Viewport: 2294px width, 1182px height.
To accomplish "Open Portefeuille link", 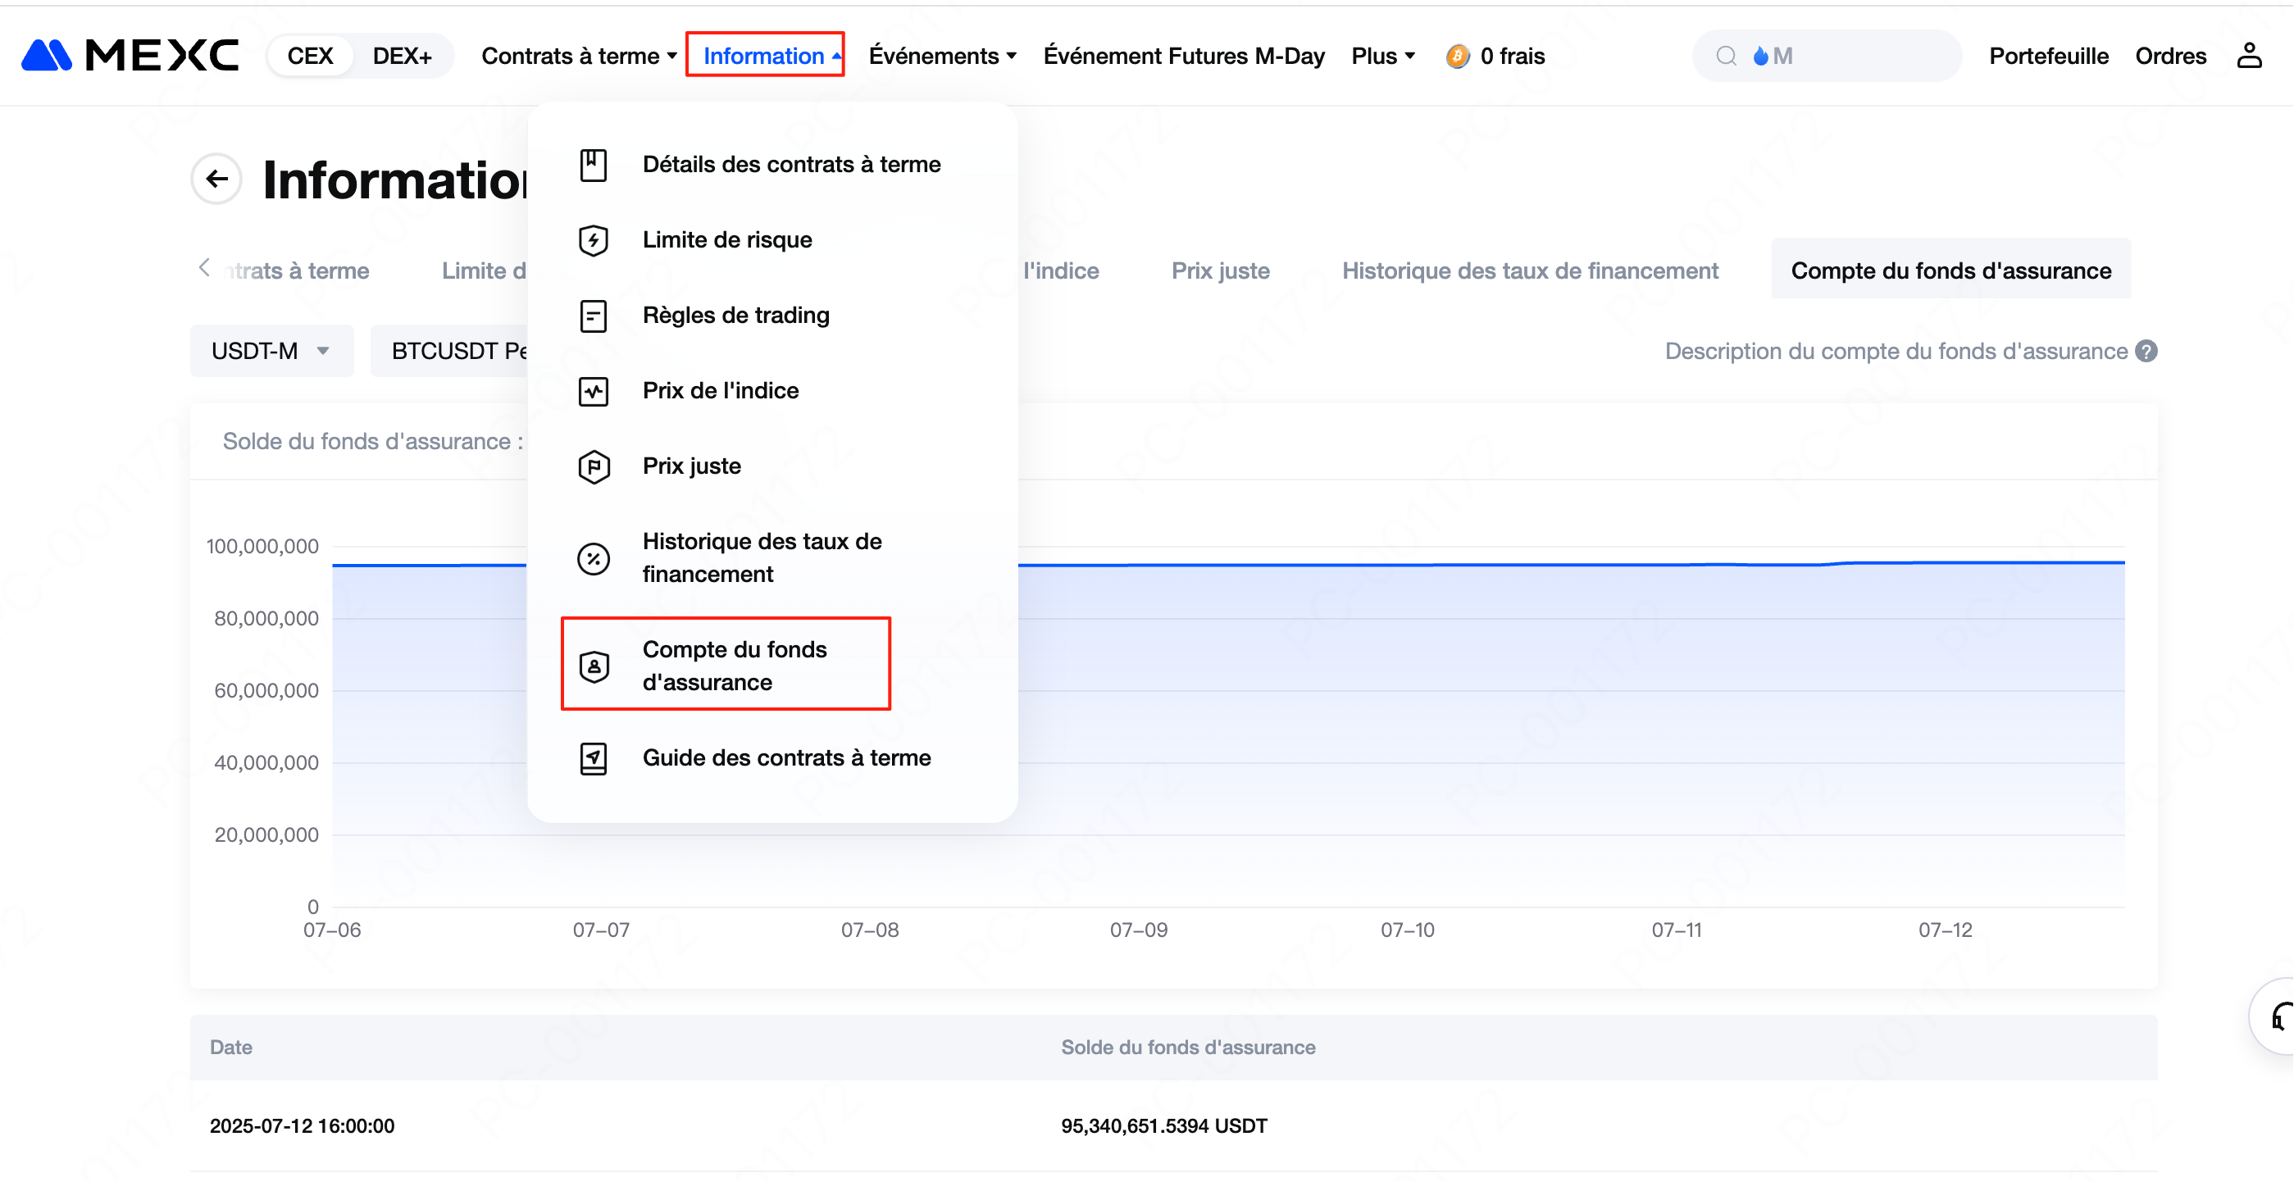I will (2047, 55).
